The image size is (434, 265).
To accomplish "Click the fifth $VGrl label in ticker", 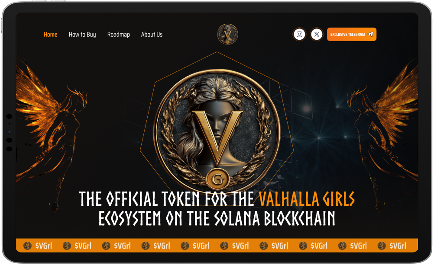I will click(201, 246).
